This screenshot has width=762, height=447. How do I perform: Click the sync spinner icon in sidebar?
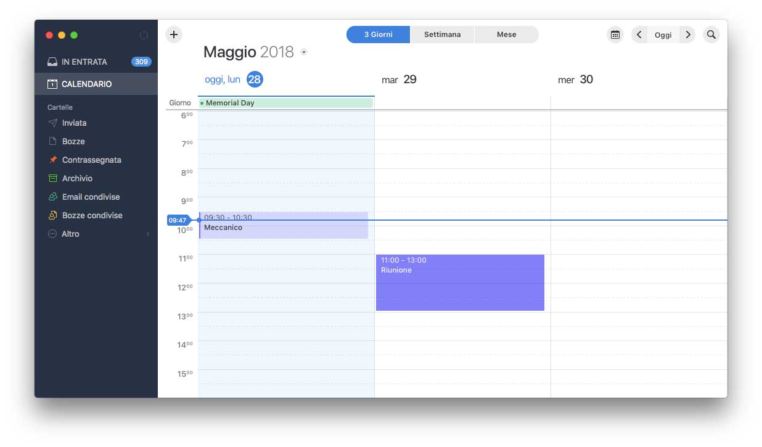pyautogui.click(x=144, y=36)
